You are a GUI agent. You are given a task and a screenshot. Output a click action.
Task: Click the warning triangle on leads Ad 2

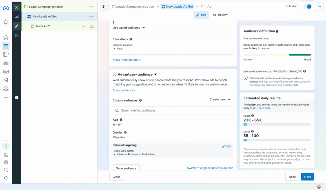tap(92, 26)
